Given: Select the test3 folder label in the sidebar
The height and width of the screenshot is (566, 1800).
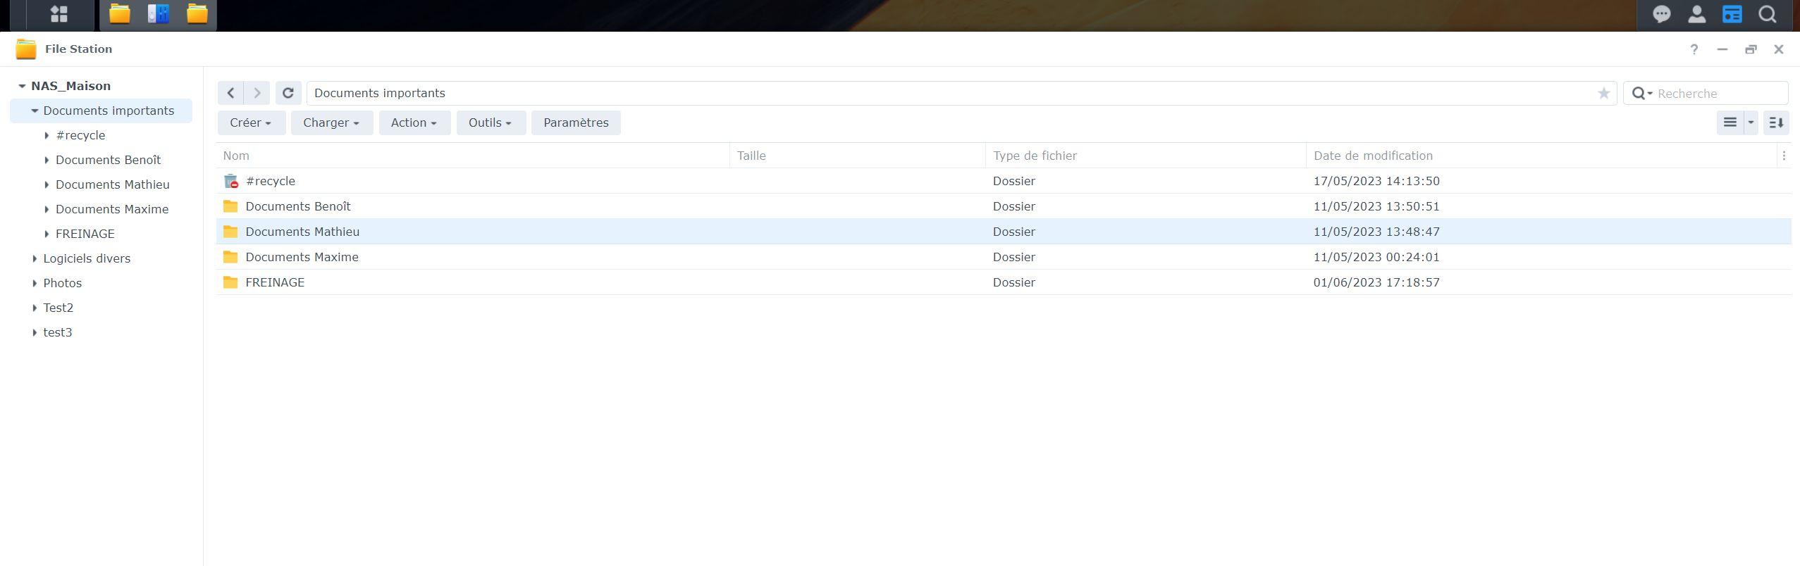Looking at the screenshot, I should (x=58, y=332).
